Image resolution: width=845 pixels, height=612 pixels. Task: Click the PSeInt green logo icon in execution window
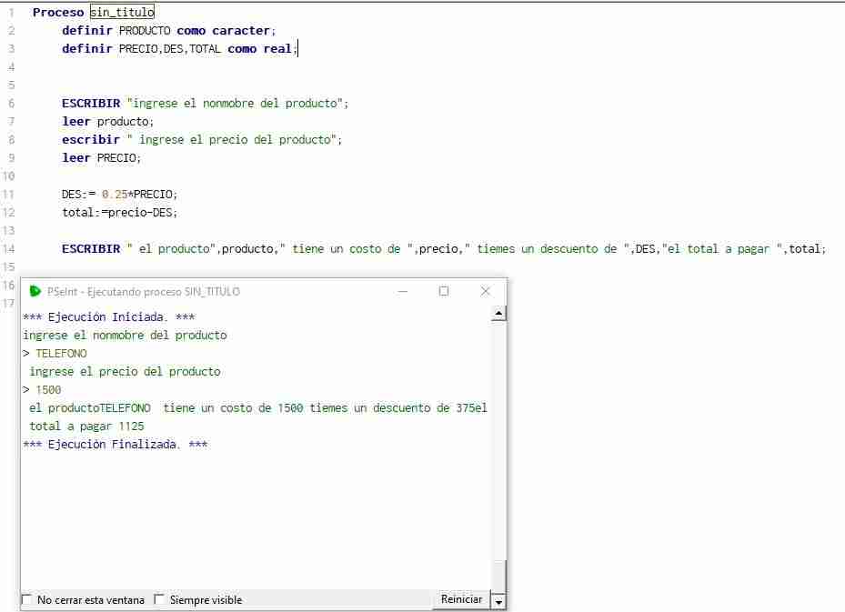coord(35,292)
